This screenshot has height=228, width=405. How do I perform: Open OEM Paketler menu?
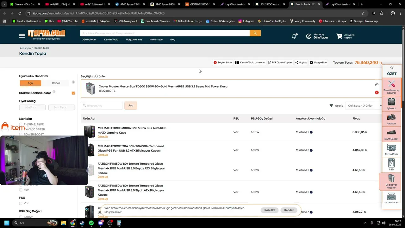pyautogui.click(x=89, y=40)
